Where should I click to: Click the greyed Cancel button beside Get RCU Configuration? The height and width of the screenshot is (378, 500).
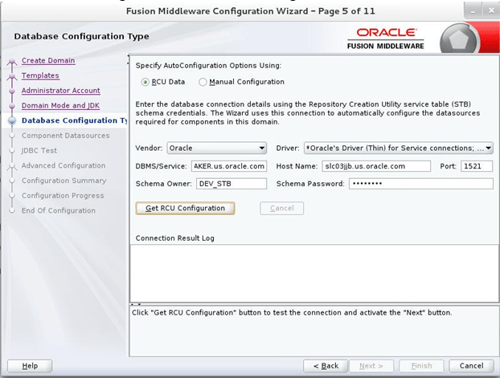tap(282, 209)
